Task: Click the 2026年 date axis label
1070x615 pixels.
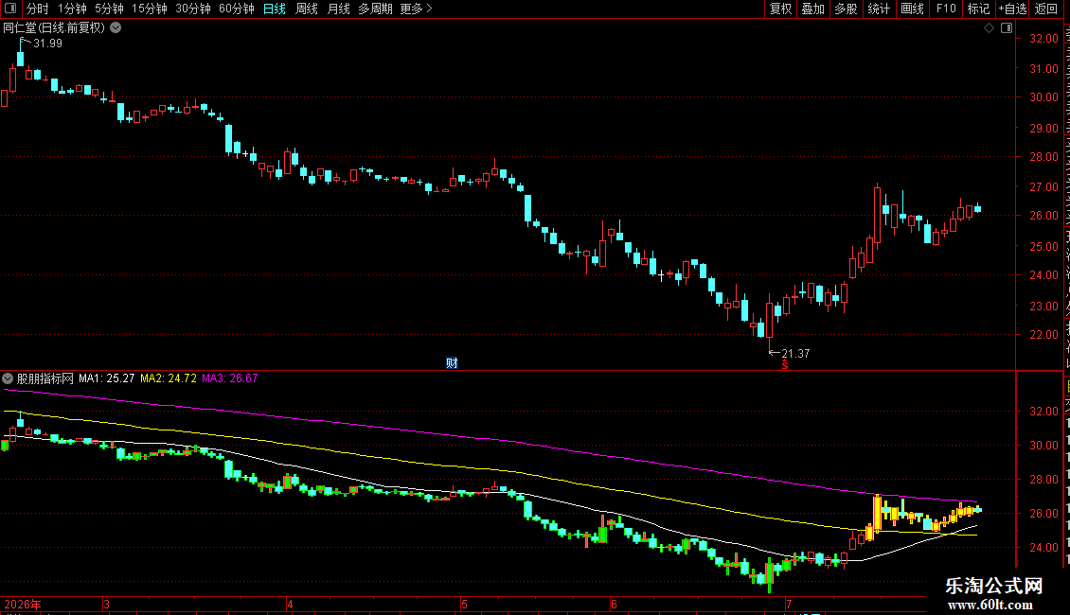Action: [23, 604]
